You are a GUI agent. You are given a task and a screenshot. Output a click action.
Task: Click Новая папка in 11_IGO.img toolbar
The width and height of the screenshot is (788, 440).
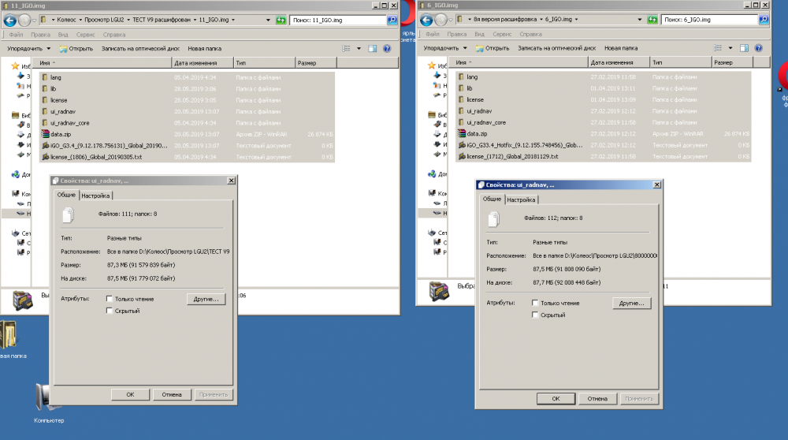[205, 49]
